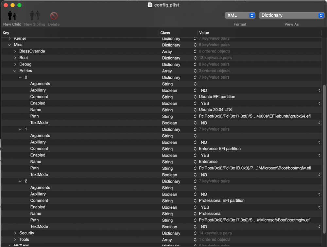Select the '13 key/value pairs' value
327x247 pixels.
215,58
